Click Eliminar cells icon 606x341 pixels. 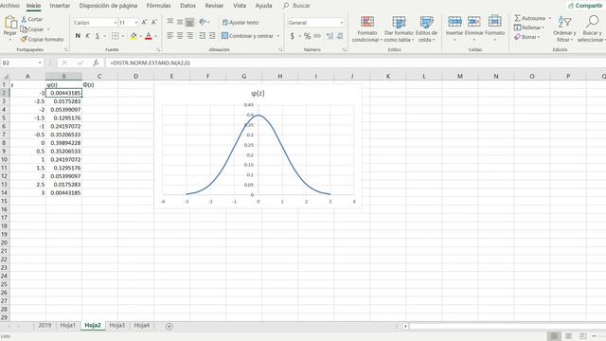click(x=473, y=21)
